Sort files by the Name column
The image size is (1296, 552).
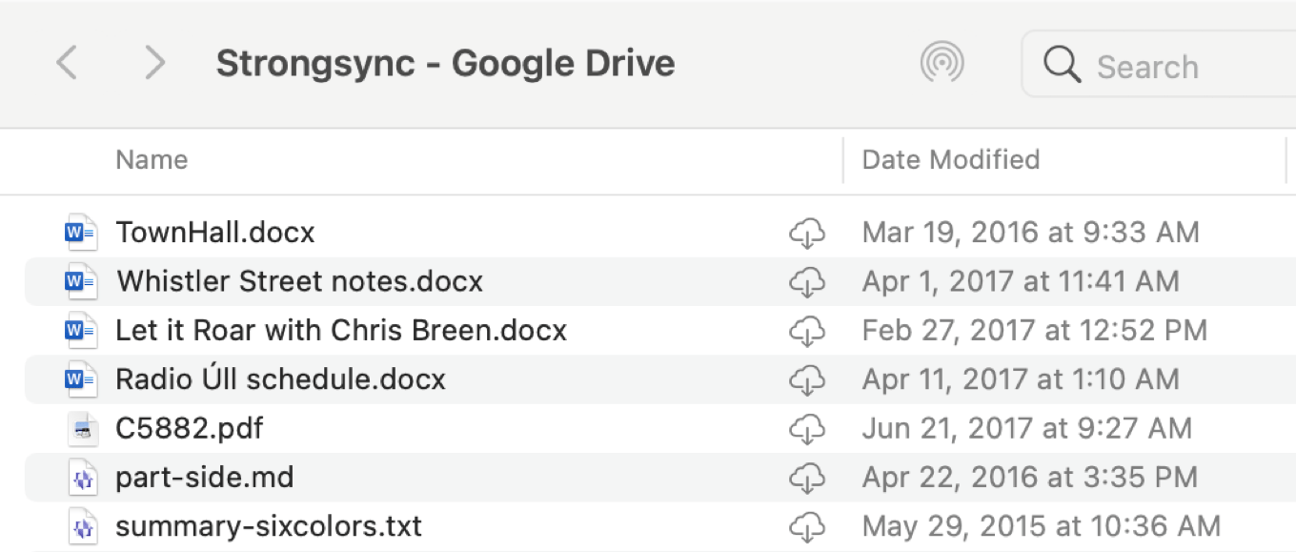(152, 159)
